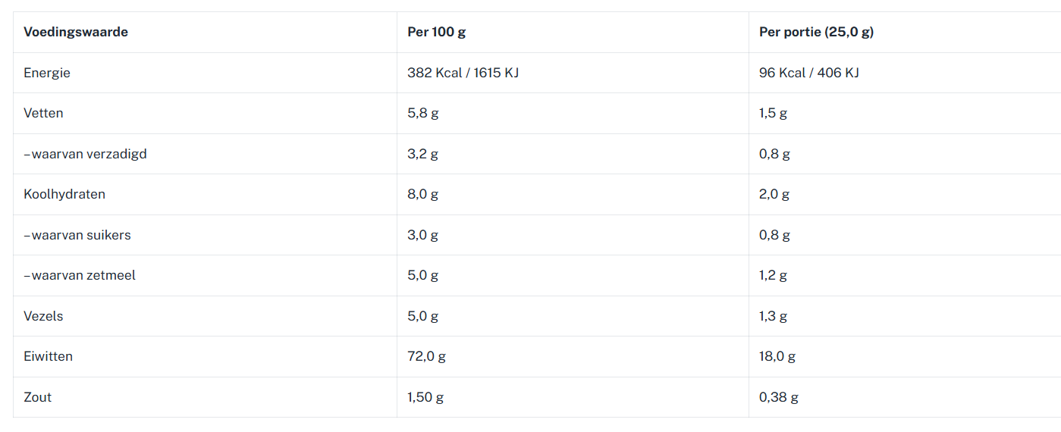Screen dimensions: 1061x432
Task: Select the Eiwitten row label
Action: tap(48, 356)
